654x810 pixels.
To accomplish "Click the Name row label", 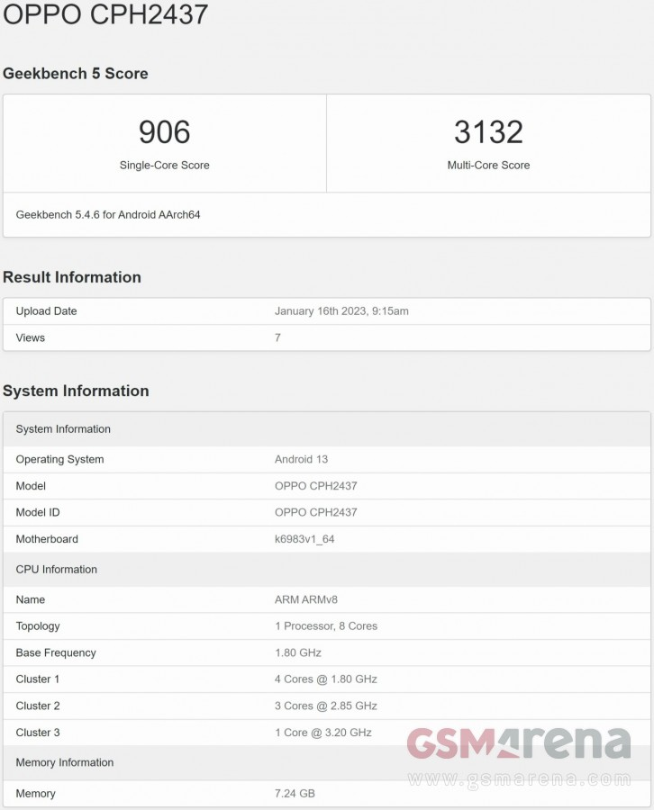I will tap(30, 599).
